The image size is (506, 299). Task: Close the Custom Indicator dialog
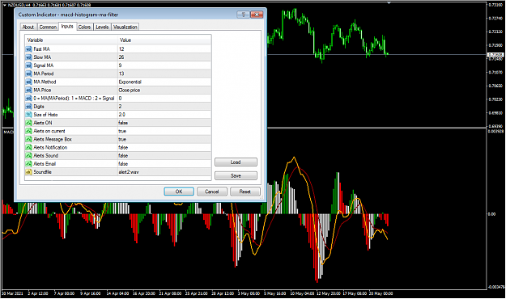tap(257, 15)
